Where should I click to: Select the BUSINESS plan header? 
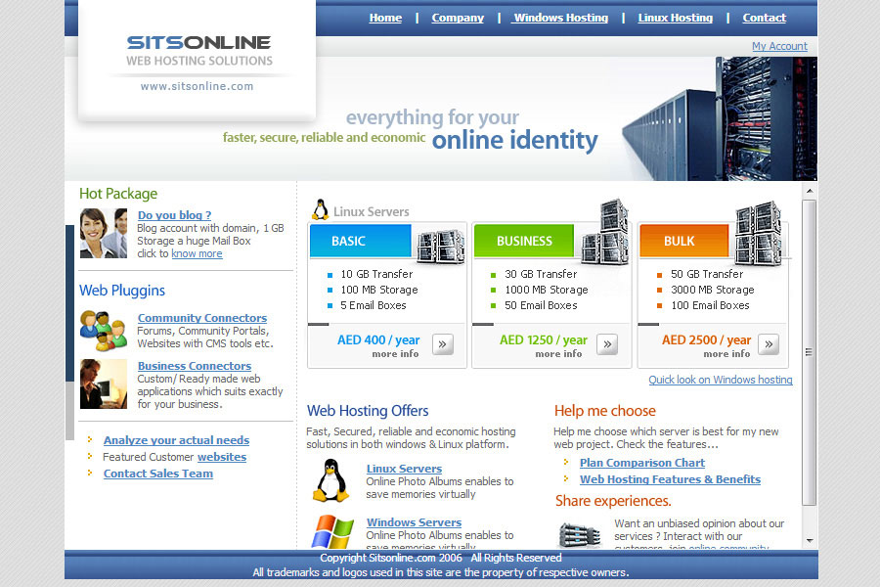(524, 241)
